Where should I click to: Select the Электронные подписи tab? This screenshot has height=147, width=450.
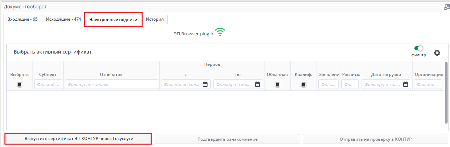tap(114, 20)
